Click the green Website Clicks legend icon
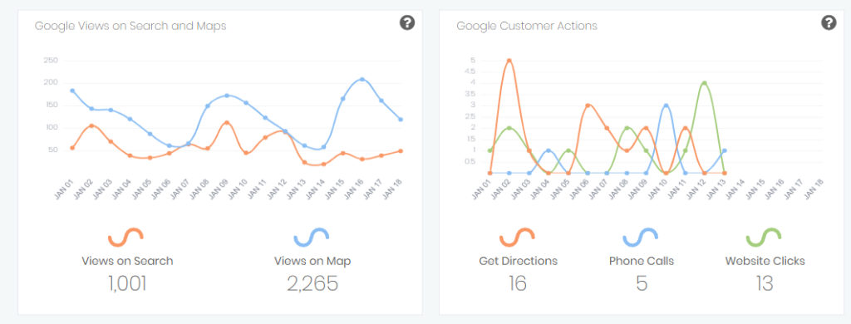851x324 pixels. point(764,237)
